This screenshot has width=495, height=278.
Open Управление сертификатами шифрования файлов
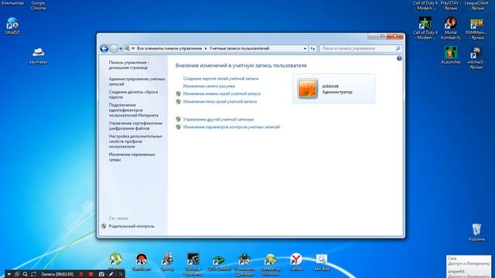tap(136, 126)
